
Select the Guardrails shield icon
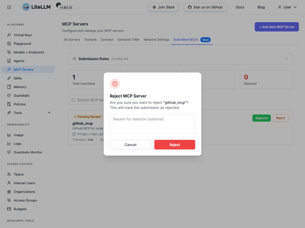(x=9, y=95)
